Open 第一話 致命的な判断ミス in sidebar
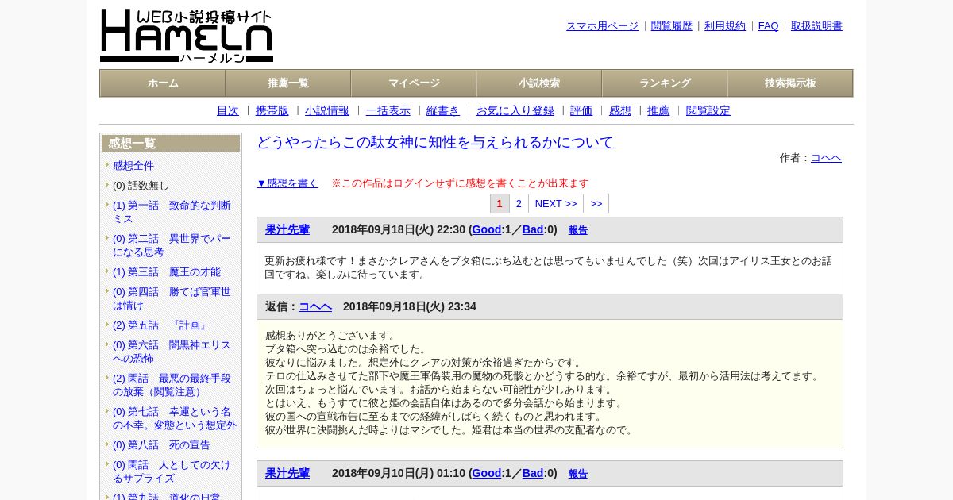 click(172, 212)
